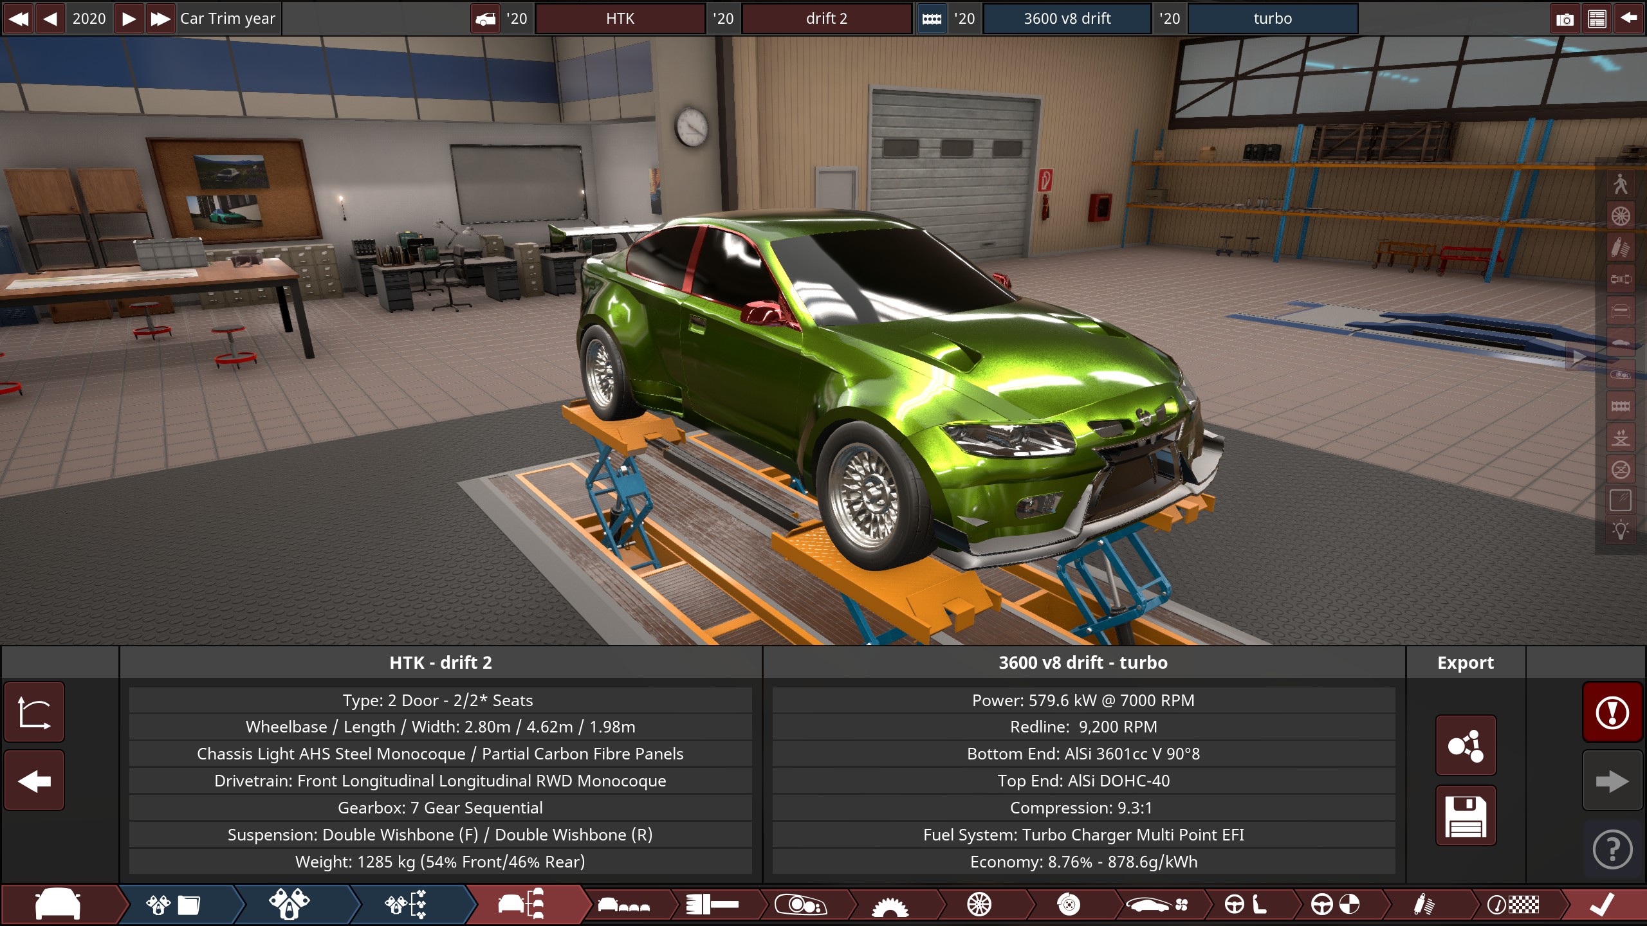Increase car trim year by one
Viewport: 1647px width, 926px height.
tap(129, 19)
